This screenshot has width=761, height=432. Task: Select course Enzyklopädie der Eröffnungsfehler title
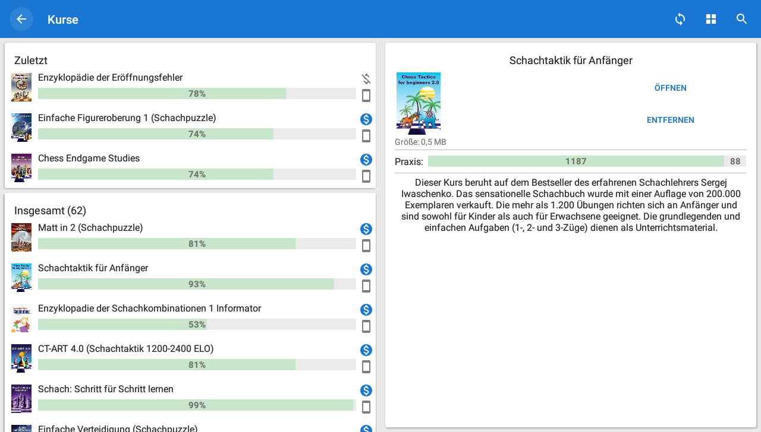(111, 78)
